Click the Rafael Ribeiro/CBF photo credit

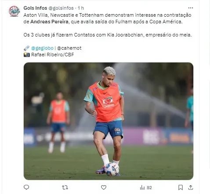point(53,55)
